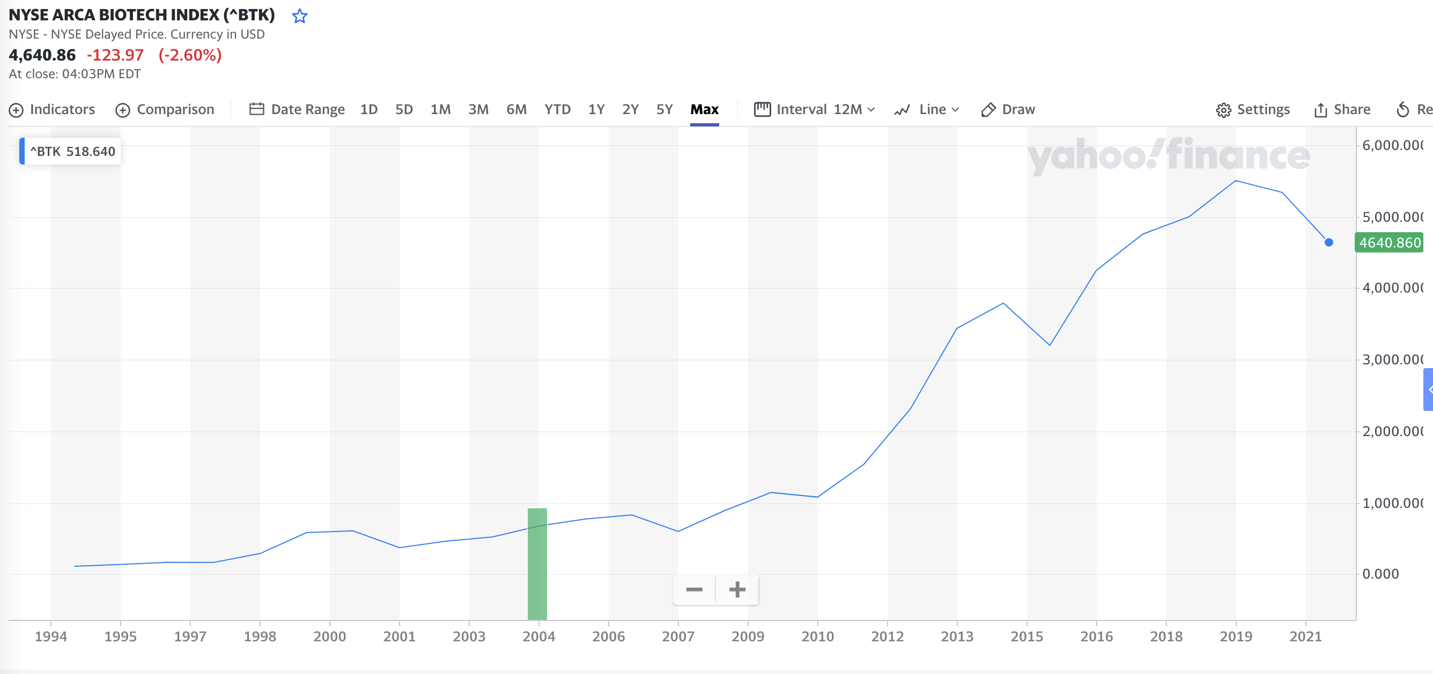Click the green 2004 bar marker
The image size is (1433, 674).
(537, 564)
